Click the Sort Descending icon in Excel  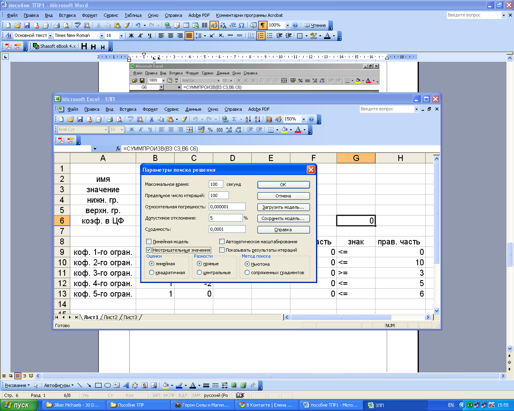point(257,119)
